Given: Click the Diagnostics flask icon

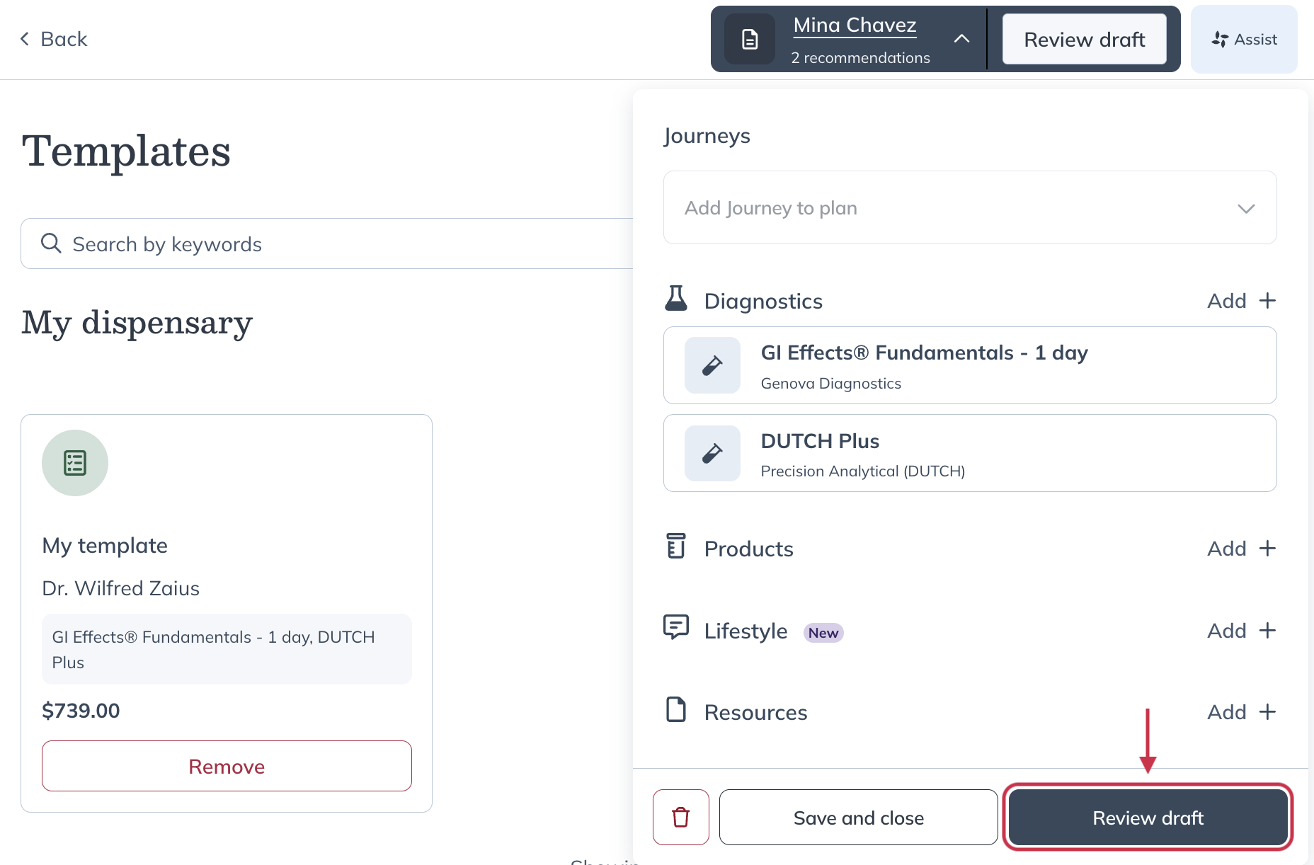Looking at the screenshot, I should (676, 299).
